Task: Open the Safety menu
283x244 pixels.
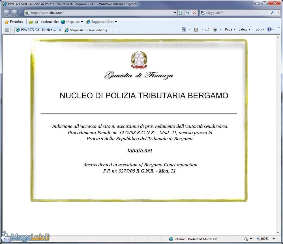Action: [x=245, y=29]
